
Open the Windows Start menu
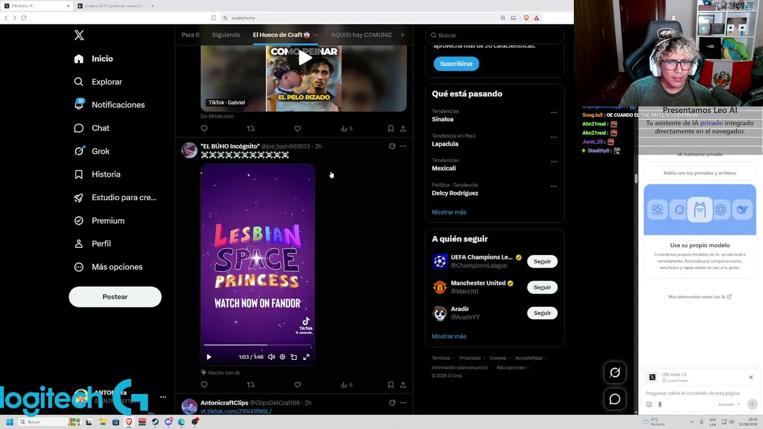point(10,422)
